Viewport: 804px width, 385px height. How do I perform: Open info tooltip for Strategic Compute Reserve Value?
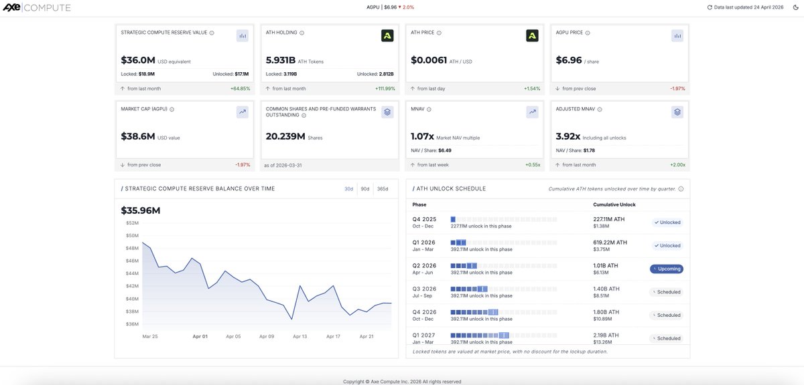tap(212, 33)
